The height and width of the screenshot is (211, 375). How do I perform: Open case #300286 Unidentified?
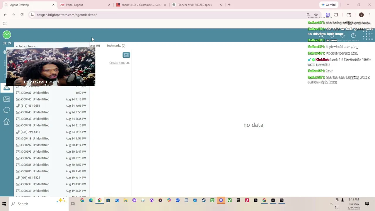[x=51, y=165]
